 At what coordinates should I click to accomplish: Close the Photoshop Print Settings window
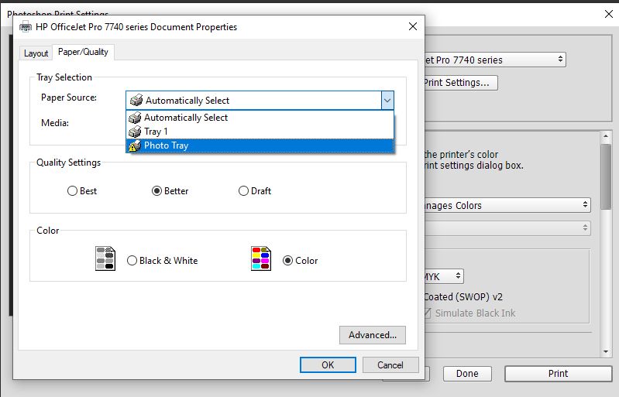(609, 14)
